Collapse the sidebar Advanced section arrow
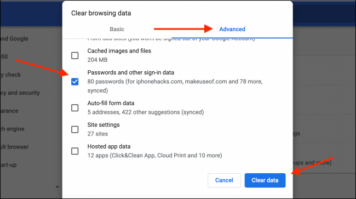The height and width of the screenshot is (199, 356). tap(57, 187)
